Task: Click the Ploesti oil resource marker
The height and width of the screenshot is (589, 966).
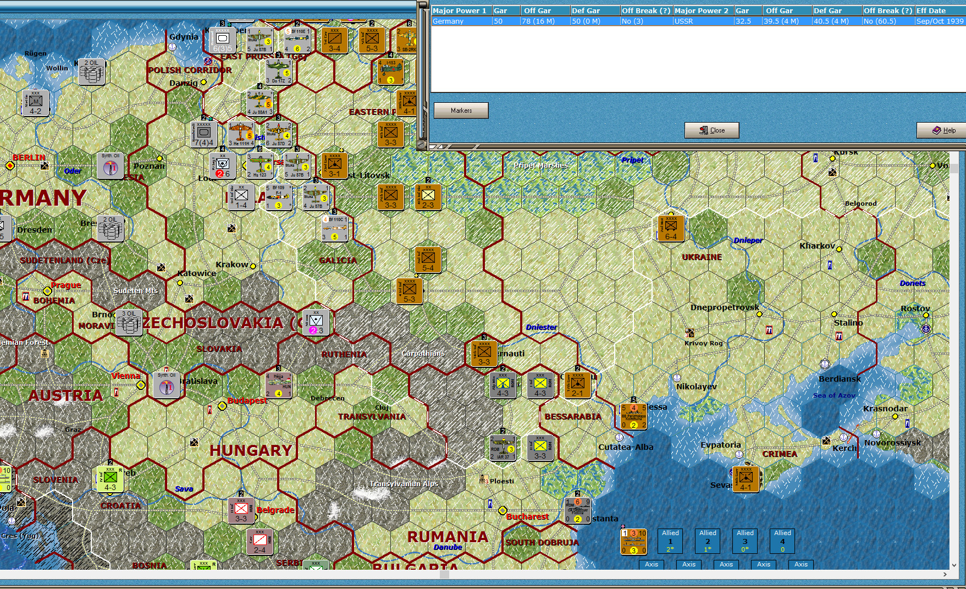Action: click(484, 480)
